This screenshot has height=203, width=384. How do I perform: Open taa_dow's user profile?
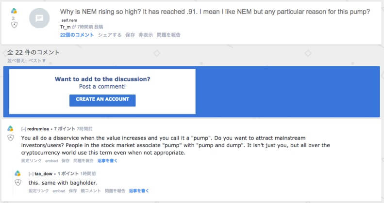[x=43, y=173]
